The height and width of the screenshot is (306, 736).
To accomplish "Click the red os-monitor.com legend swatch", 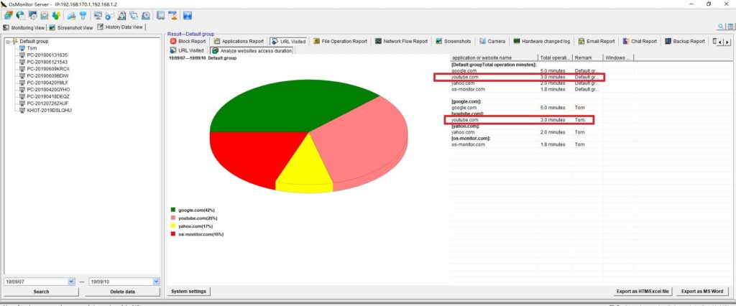I will coord(173,233).
